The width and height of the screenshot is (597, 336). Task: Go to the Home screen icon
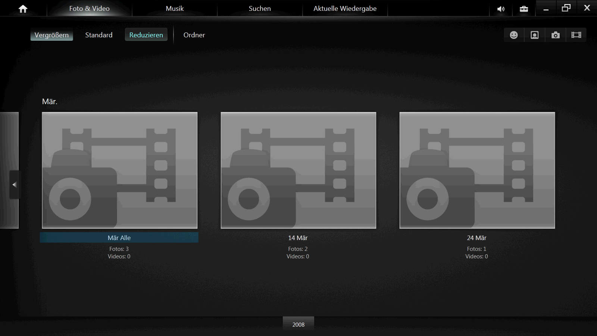pyautogui.click(x=23, y=9)
